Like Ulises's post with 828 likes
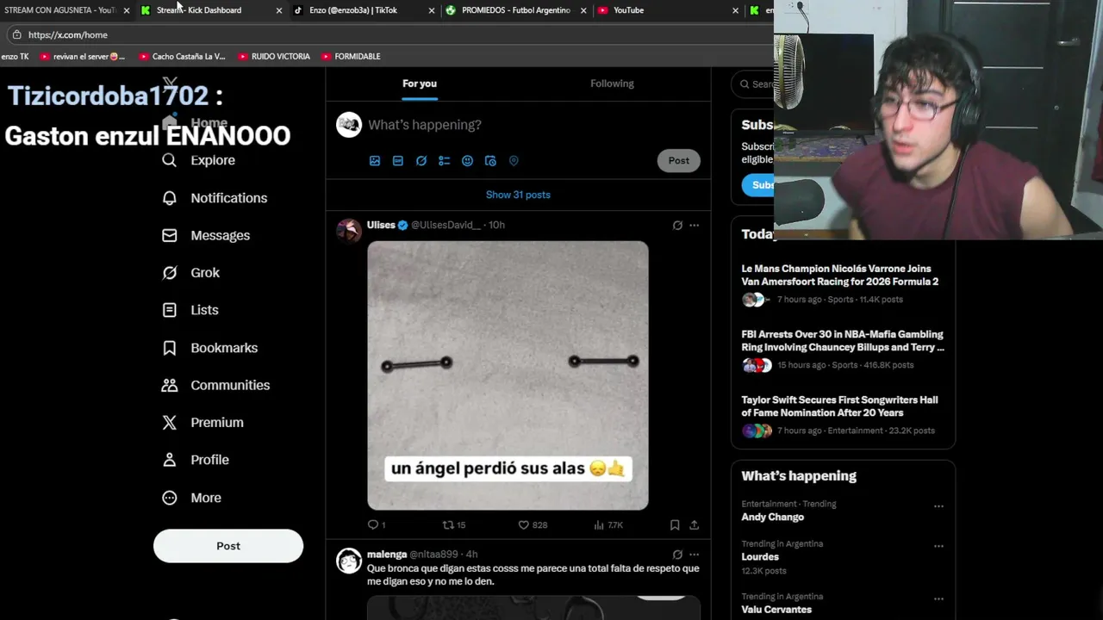This screenshot has width=1103, height=620. point(533,524)
